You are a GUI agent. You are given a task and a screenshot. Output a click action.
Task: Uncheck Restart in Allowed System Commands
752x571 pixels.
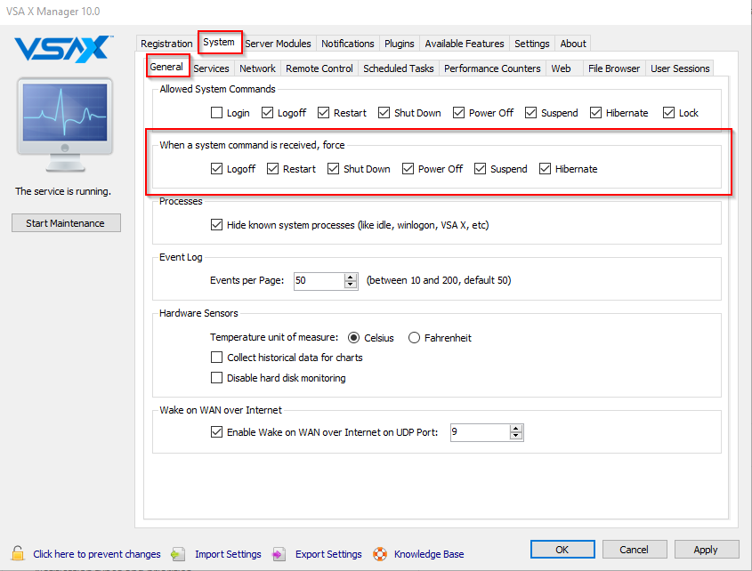(323, 113)
